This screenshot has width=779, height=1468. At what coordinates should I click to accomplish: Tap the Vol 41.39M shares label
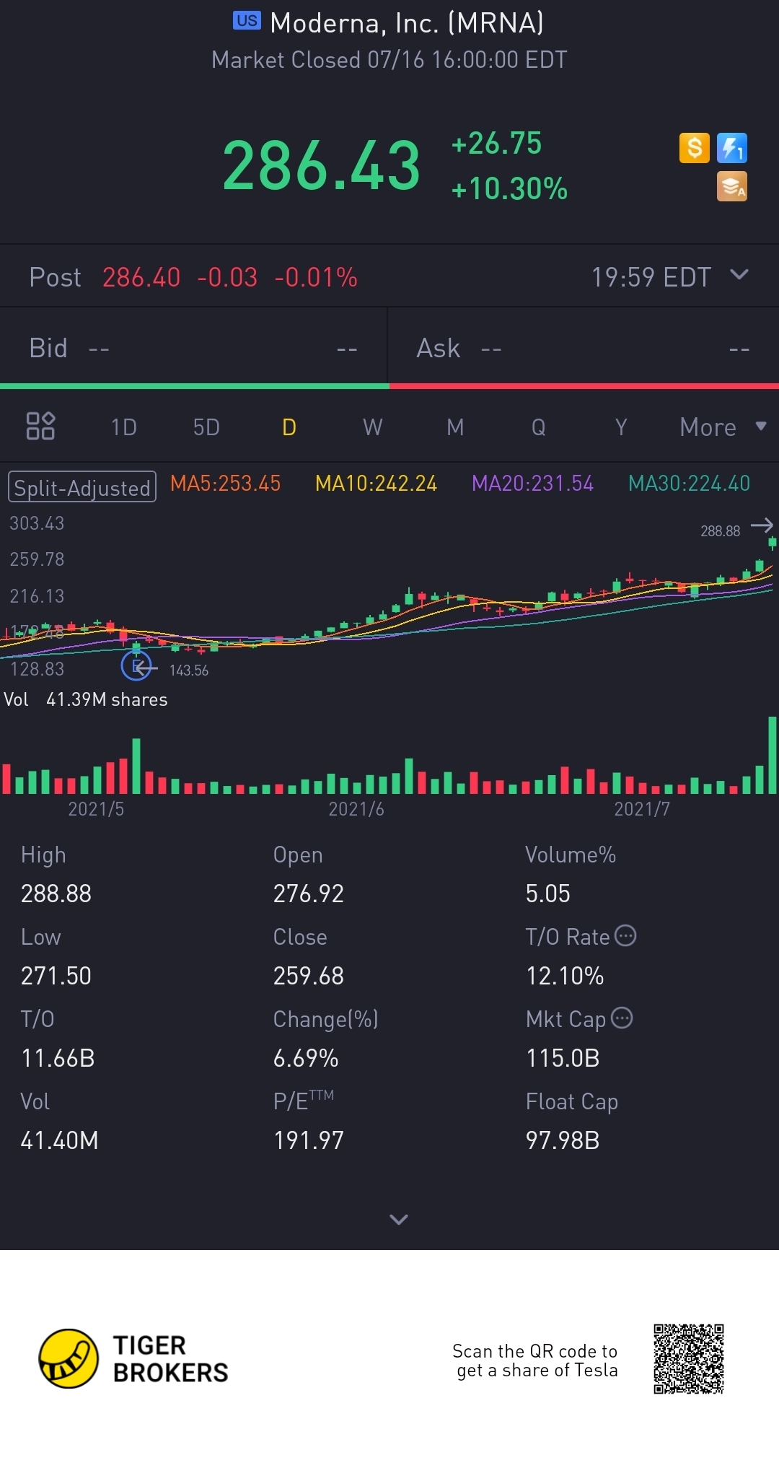[86, 699]
